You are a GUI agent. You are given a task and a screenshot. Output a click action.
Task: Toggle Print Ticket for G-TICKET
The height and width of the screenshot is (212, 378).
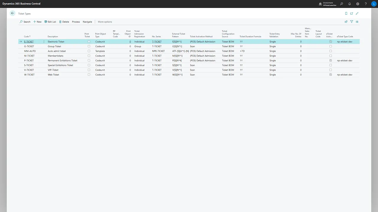point(89,47)
